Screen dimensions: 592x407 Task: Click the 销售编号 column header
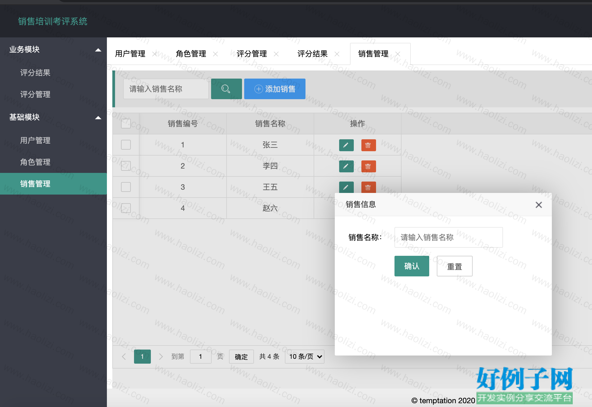click(183, 124)
